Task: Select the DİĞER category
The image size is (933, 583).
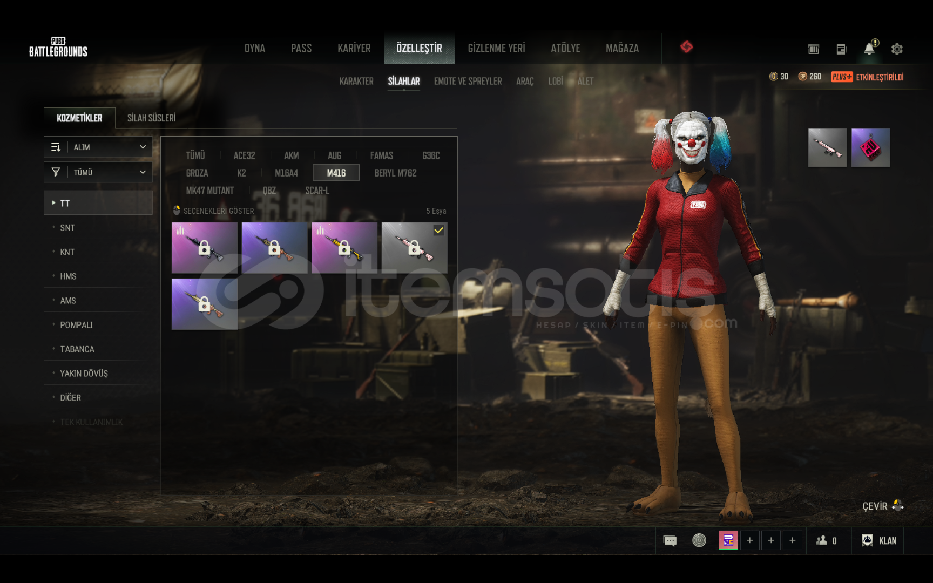Action: coord(98,398)
